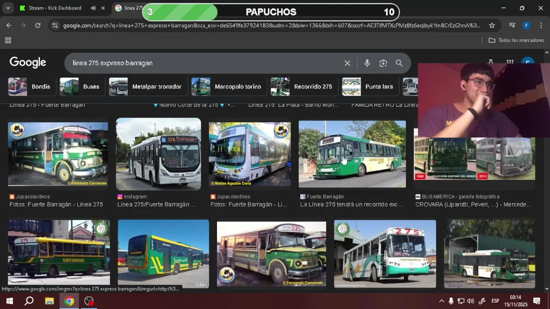Switch ESP keyboard language

495,301
